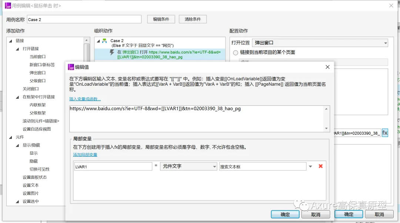Viewport: 400px width, 223px height.
Task: Collapse the 显示/隐藏 tree group
Action: pos(17,145)
